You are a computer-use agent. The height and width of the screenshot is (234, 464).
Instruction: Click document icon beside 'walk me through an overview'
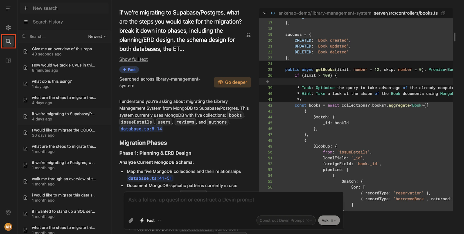point(25,181)
